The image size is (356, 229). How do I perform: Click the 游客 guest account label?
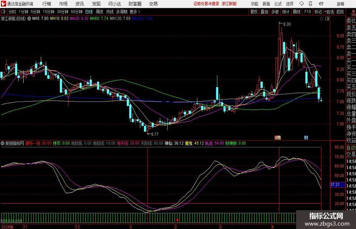(340, 4)
